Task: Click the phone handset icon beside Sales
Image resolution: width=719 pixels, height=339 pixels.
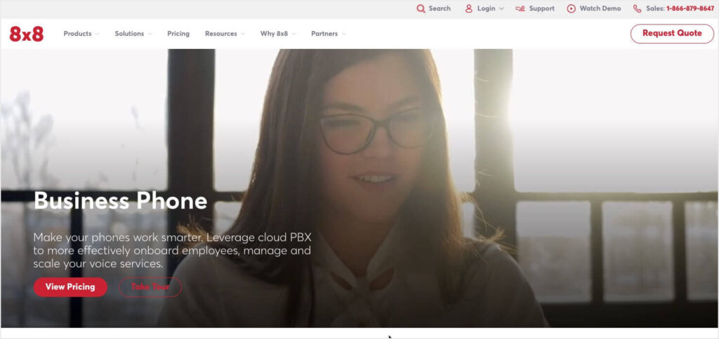Action: pos(637,8)
